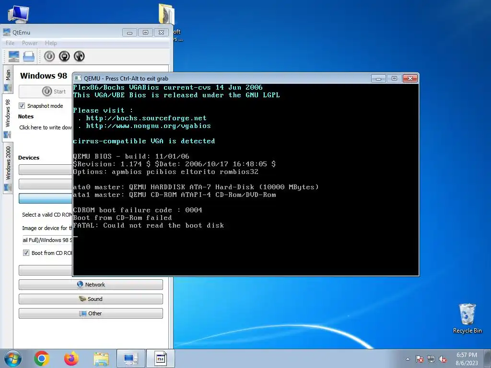The width and height of the screenshot is (491, 368).
Task: Show hidden tray icons arrow
Action: (408, 359)
